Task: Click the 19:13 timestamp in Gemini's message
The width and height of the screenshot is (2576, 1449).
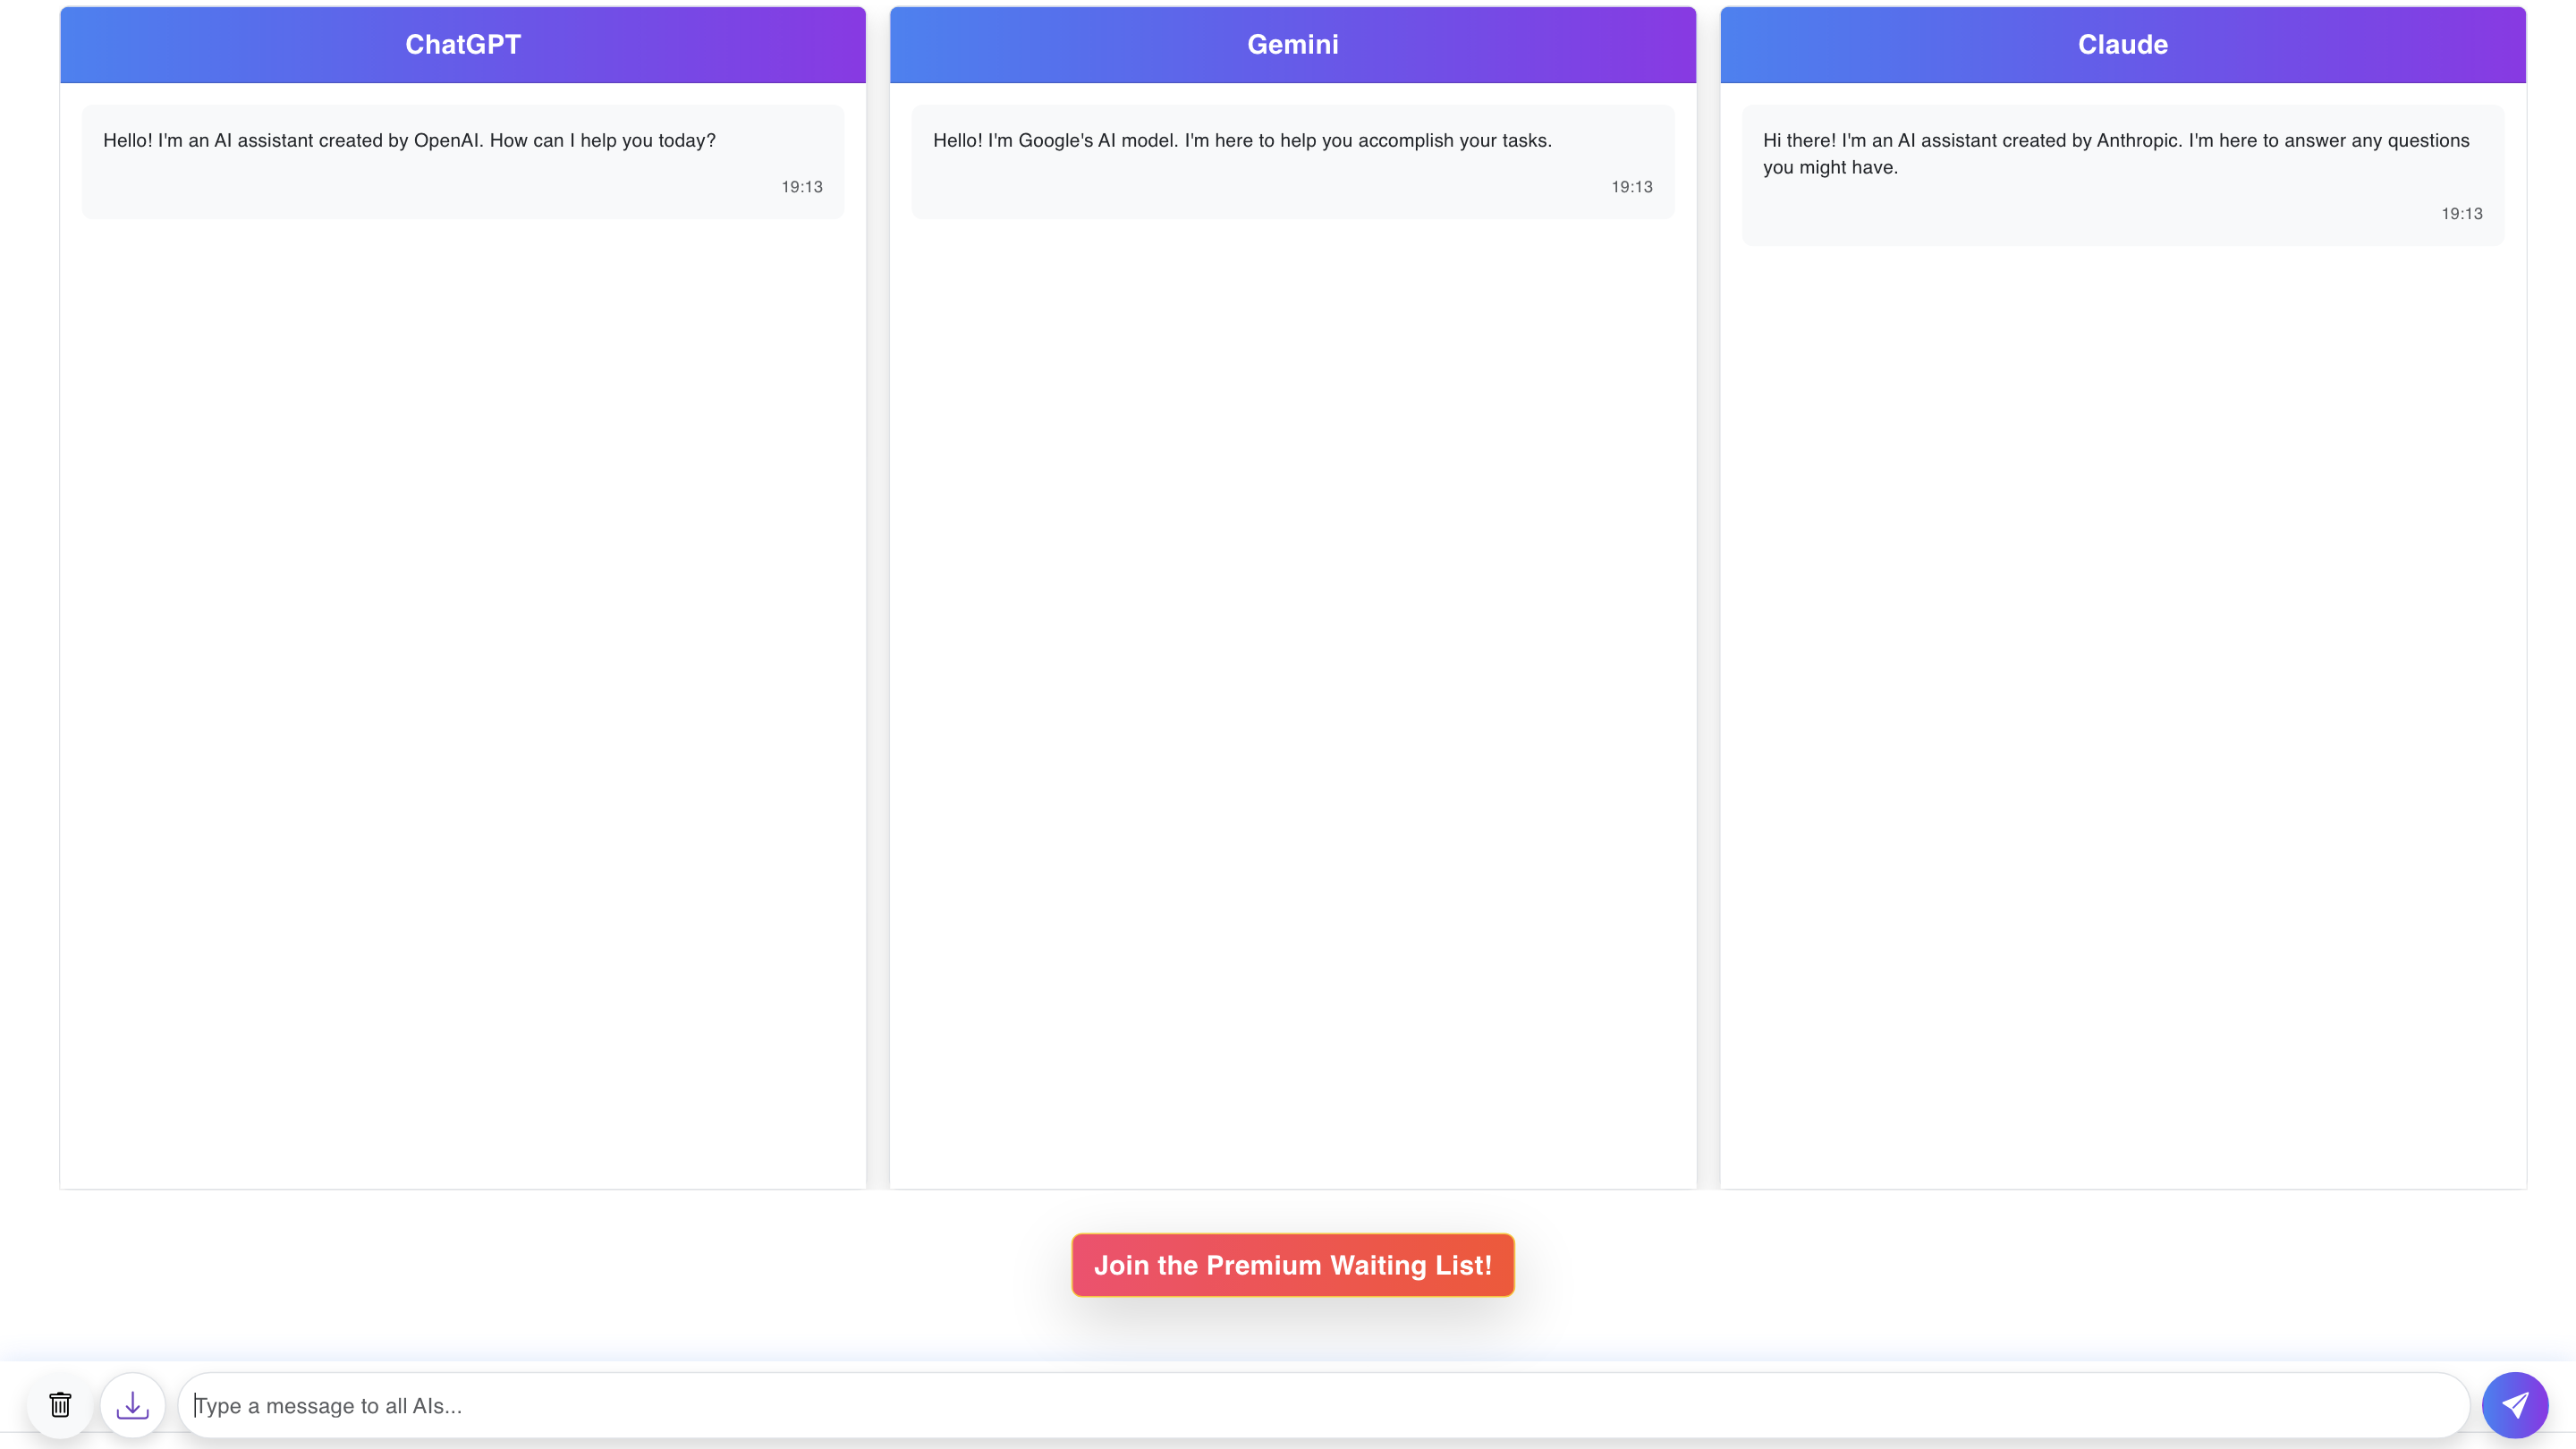Action: pos(1631,187)
